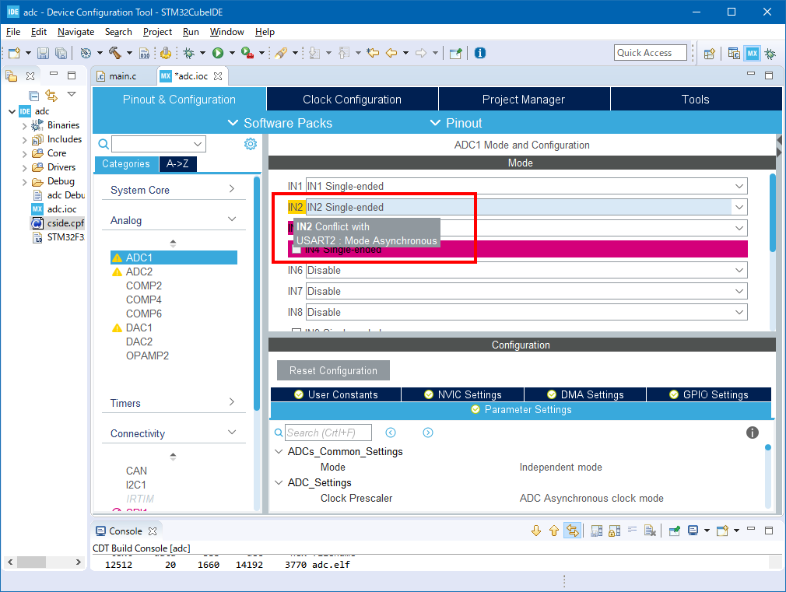Collapse the Analog category
The width and height of the screenshot is (786, 592).
coord(232,219)
